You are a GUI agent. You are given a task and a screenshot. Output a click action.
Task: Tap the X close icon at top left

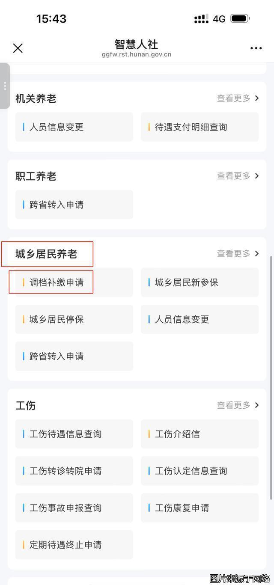point(18,48)
